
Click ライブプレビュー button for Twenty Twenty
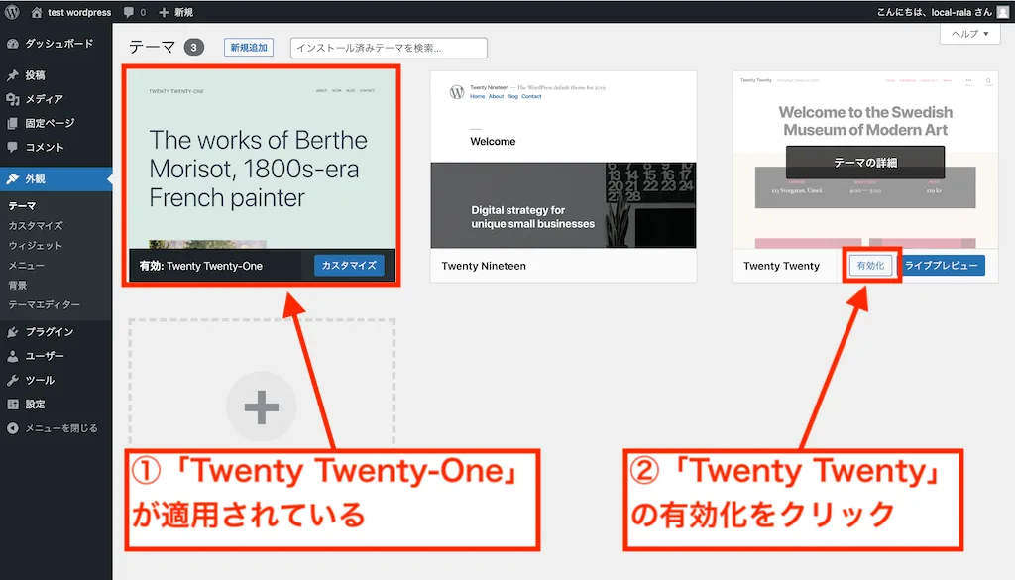pos(942,266)
